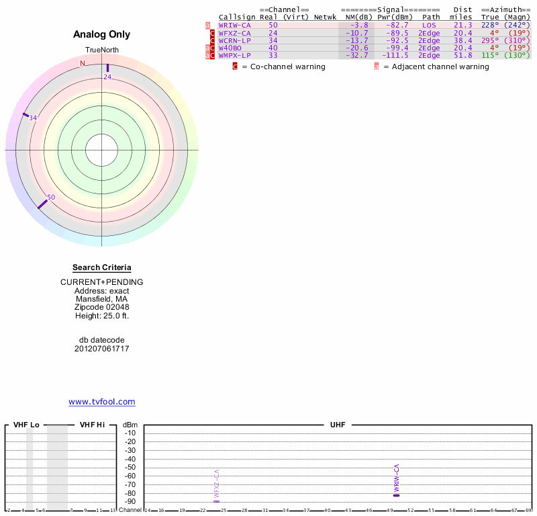The height and width of the screenshot is (516, 537).
Task: Click the Search Criteria heading
Action: (102, 267)
